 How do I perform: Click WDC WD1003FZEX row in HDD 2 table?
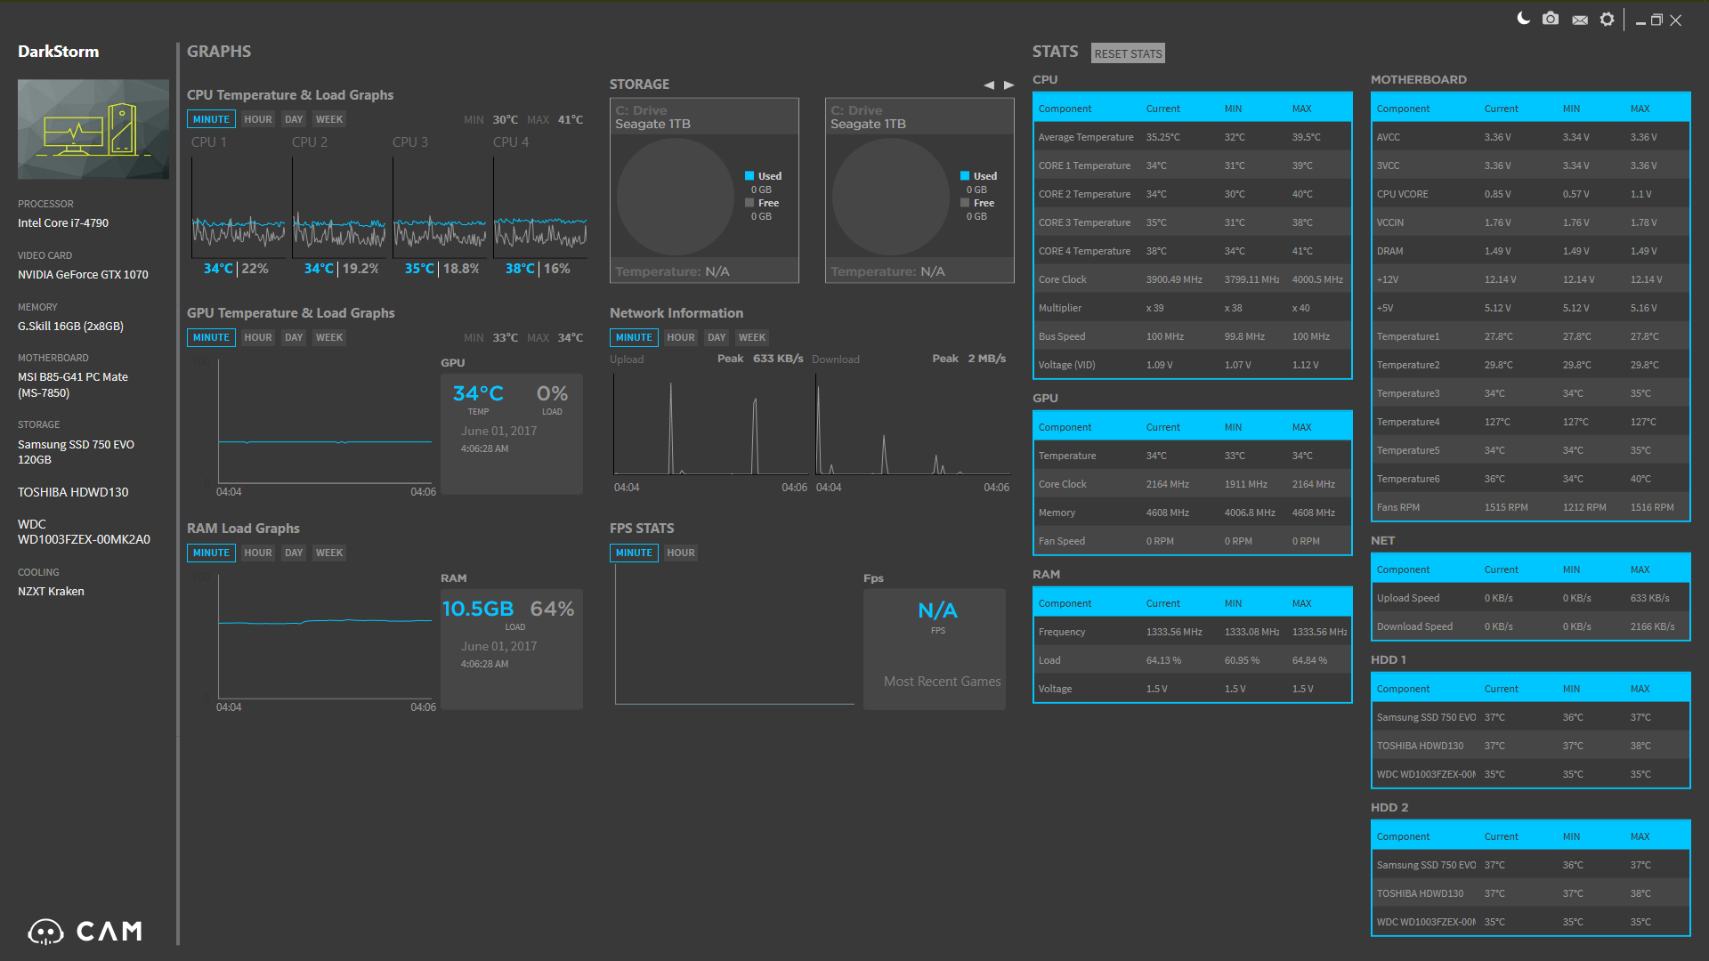pyautogui.click(x=1530, y=922)
